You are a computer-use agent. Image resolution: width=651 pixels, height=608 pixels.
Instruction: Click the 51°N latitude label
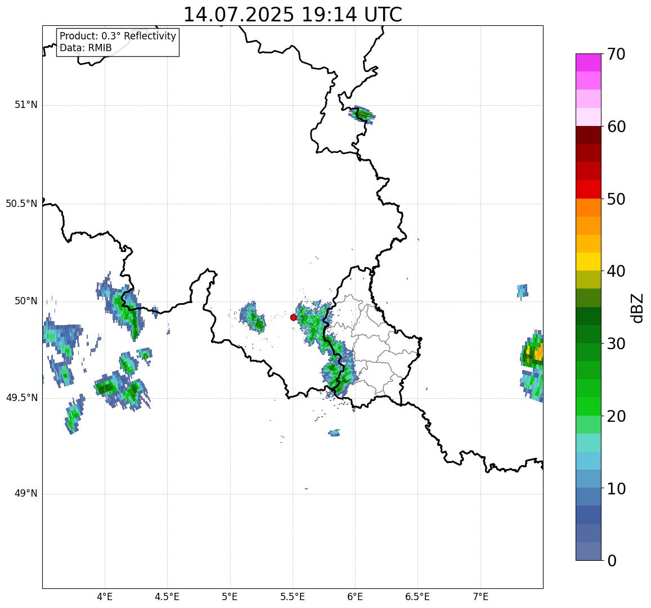point(26,105)
